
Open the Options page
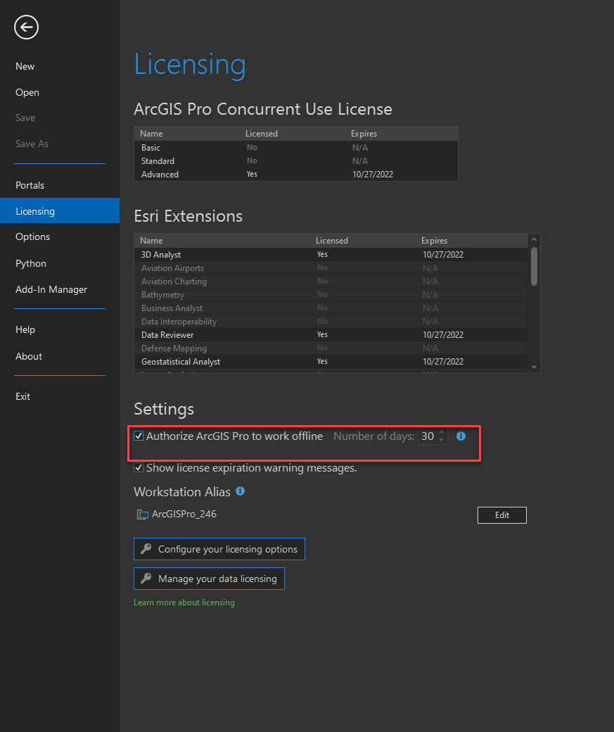point(32,236)
